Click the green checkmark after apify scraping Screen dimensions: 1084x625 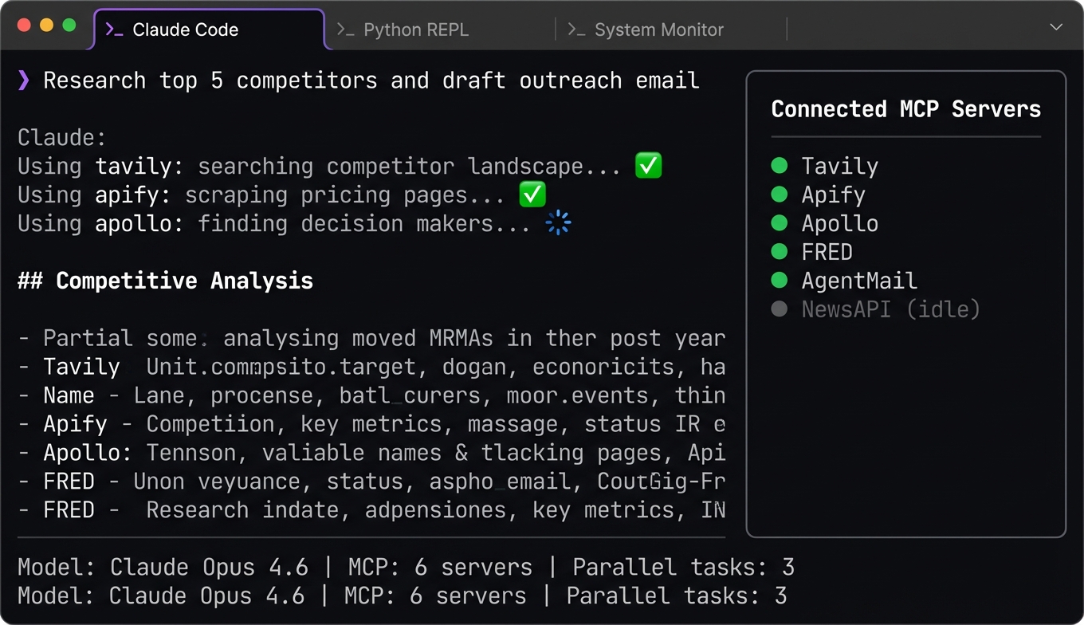click(532, 195)
